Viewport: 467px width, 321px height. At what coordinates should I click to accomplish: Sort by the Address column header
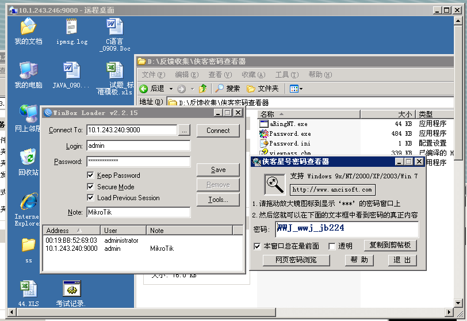[x=71, y=231]
